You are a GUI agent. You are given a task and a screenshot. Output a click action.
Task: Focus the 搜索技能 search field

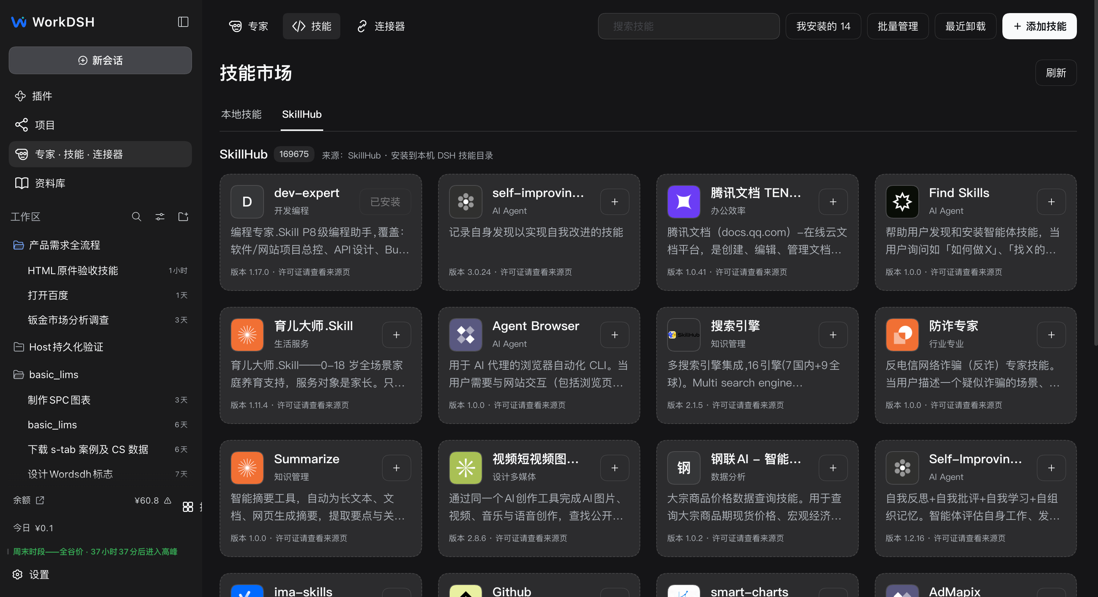(x=688, y=26)
